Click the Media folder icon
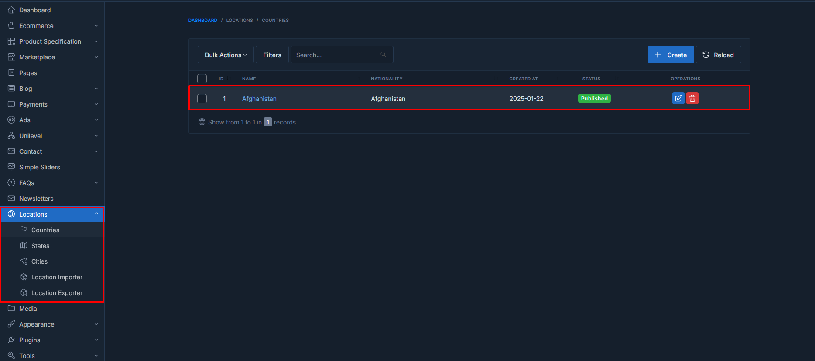This screenshot has width=815, height=361. coord(11,308)
